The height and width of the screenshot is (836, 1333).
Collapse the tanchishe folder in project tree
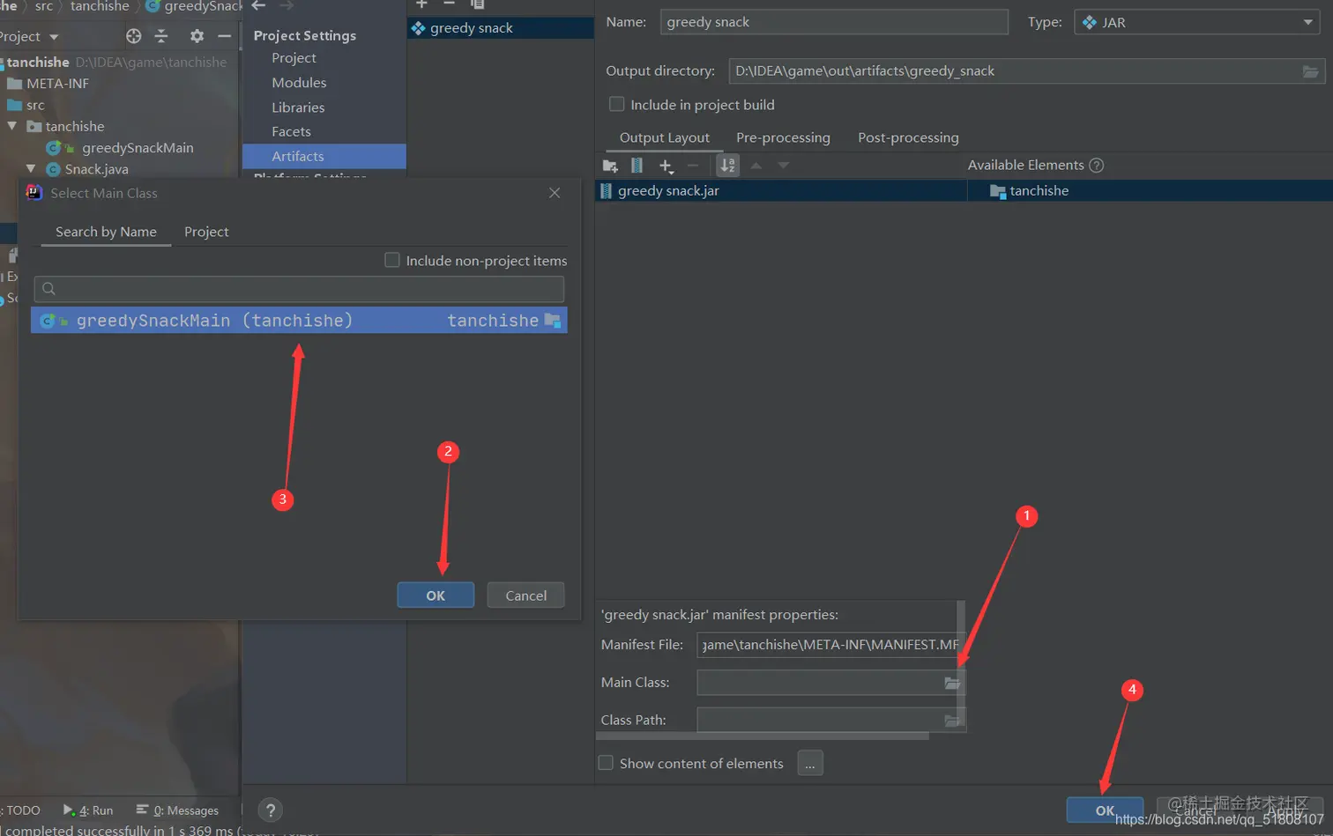[12, 126]
